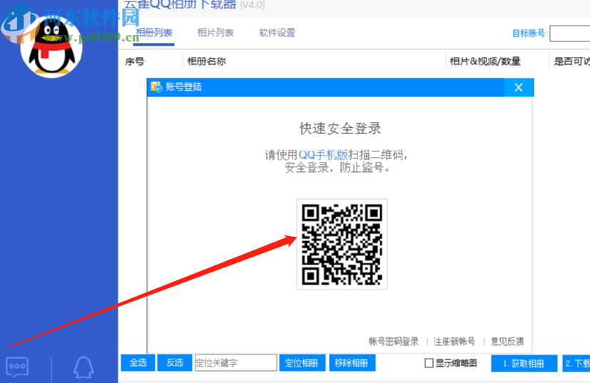This screenshot has width=590, height=383.
Task: Enable the 显示缩略图 checkbox
Action: 429,363
